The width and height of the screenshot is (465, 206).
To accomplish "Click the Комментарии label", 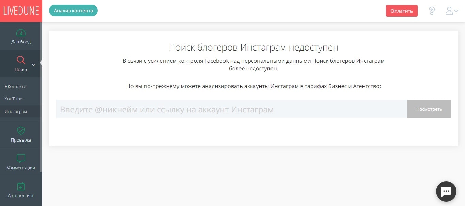I will click(21, 168).
